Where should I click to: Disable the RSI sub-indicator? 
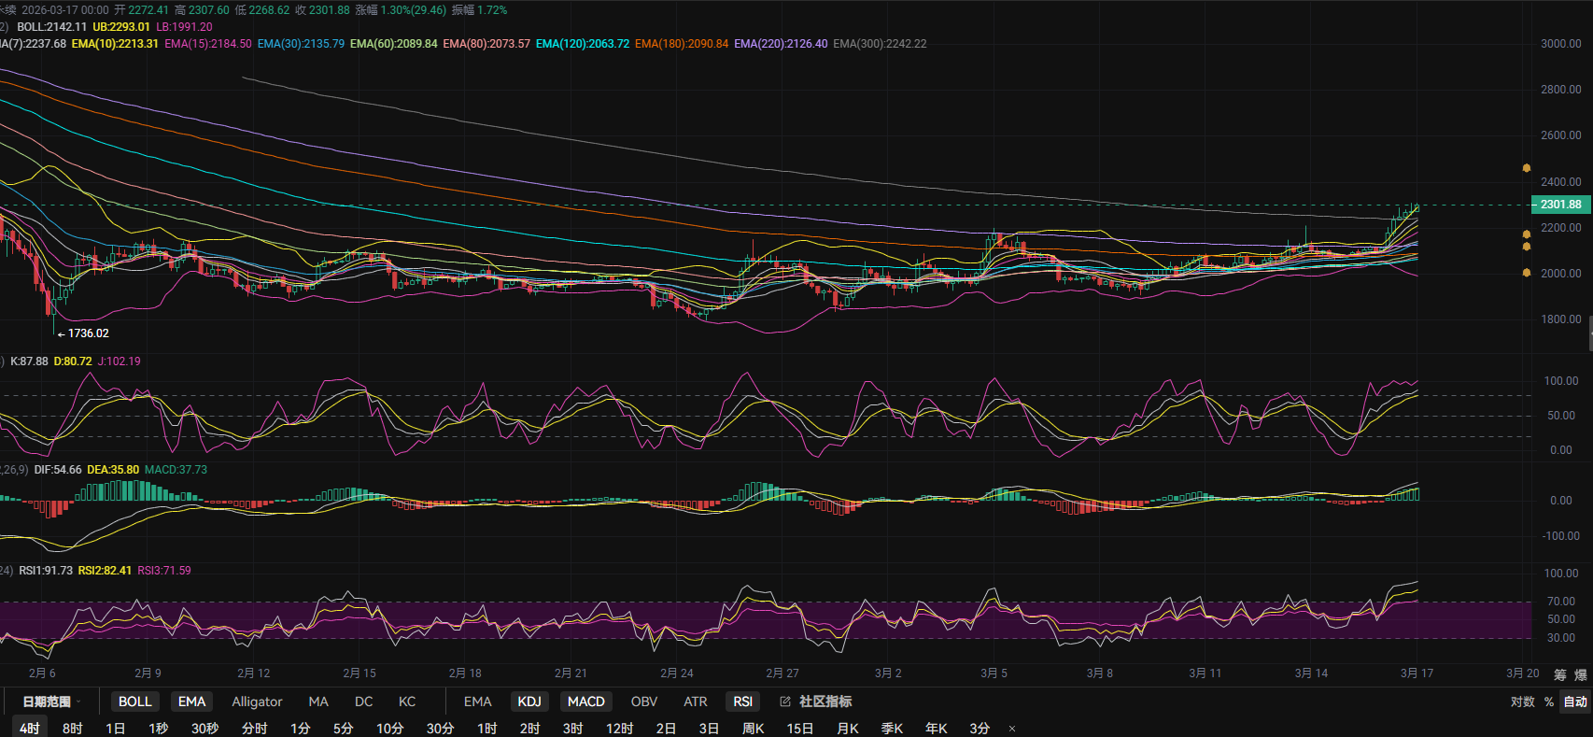pos(742,702)
